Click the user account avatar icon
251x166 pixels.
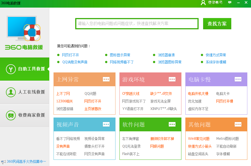[x=203, y=3]
